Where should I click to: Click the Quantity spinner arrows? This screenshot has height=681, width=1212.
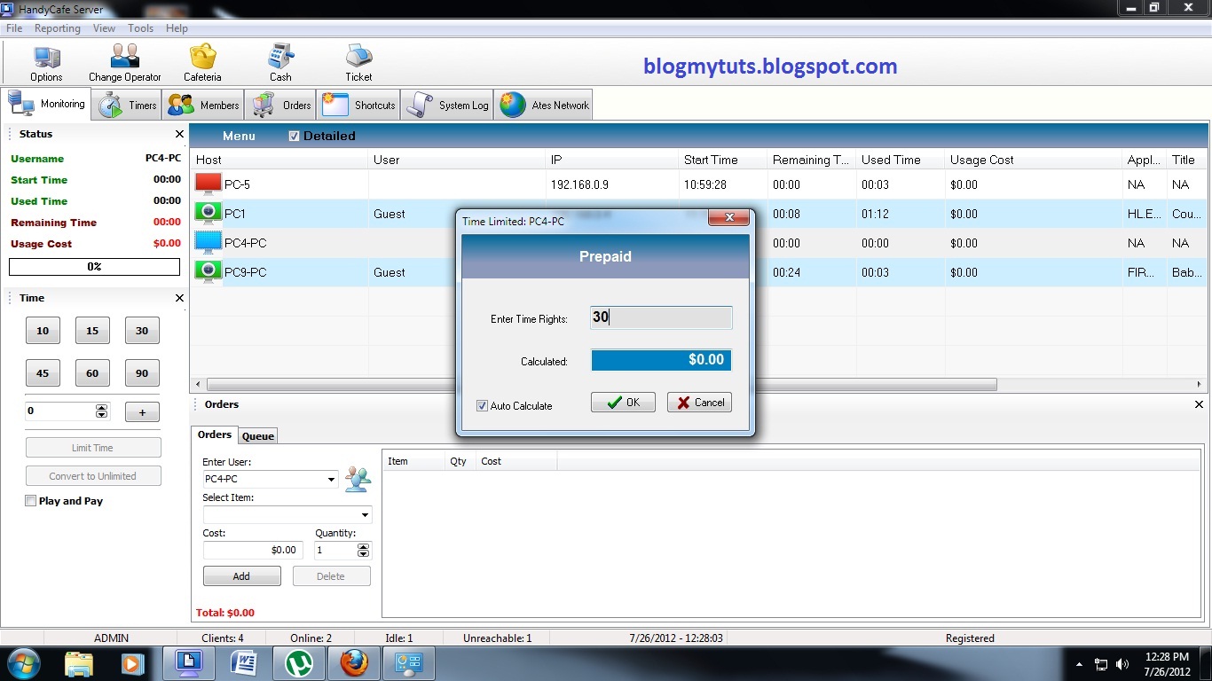pos(363,551)
